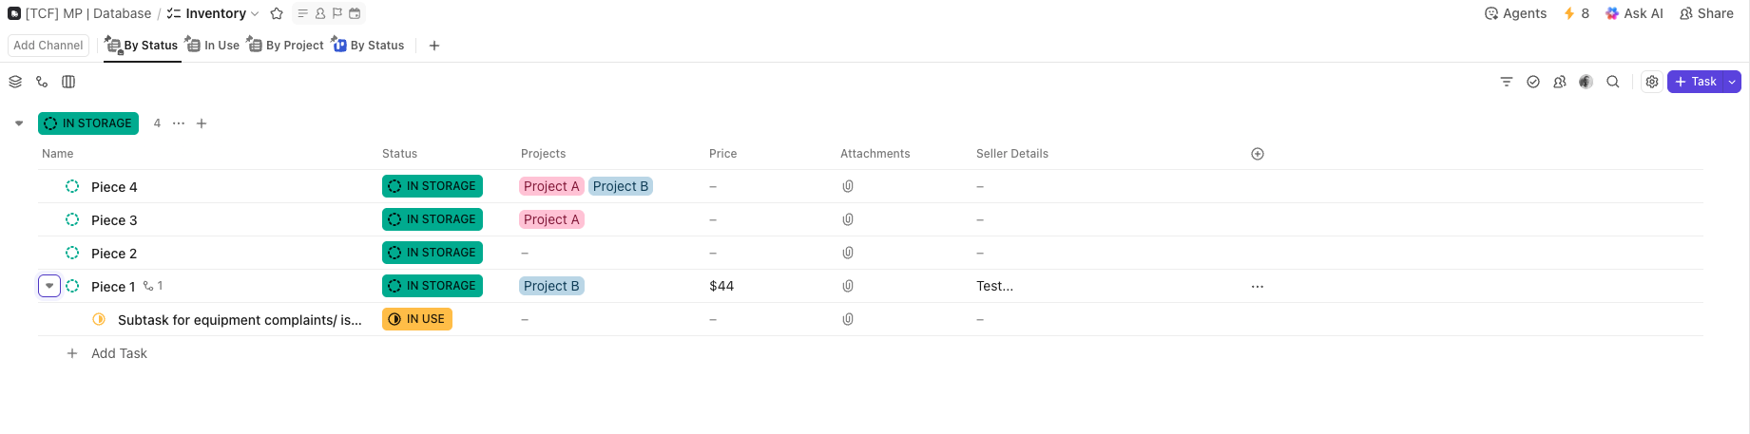Image resolution: width=1750 pixels, height=434 pixels.
Task: Switch to the In Use view tab
Action: 213,46
